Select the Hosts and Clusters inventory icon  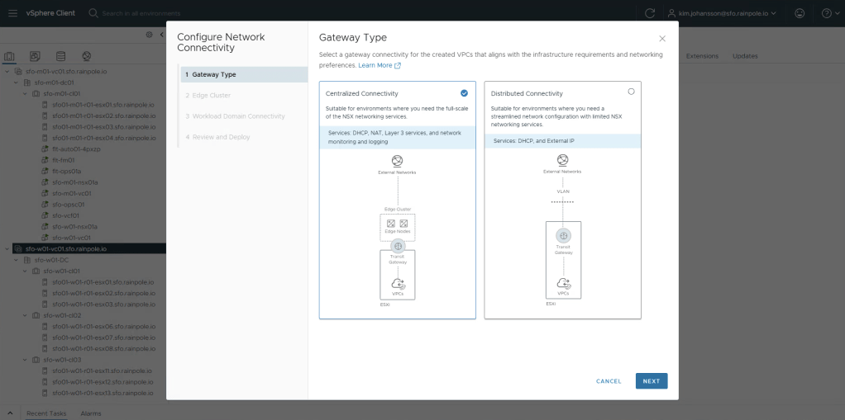(x=10, y=56)
